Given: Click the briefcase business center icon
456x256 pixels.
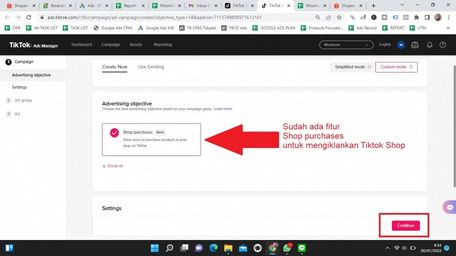Looking at the screenshot, I should pos(415,45).
